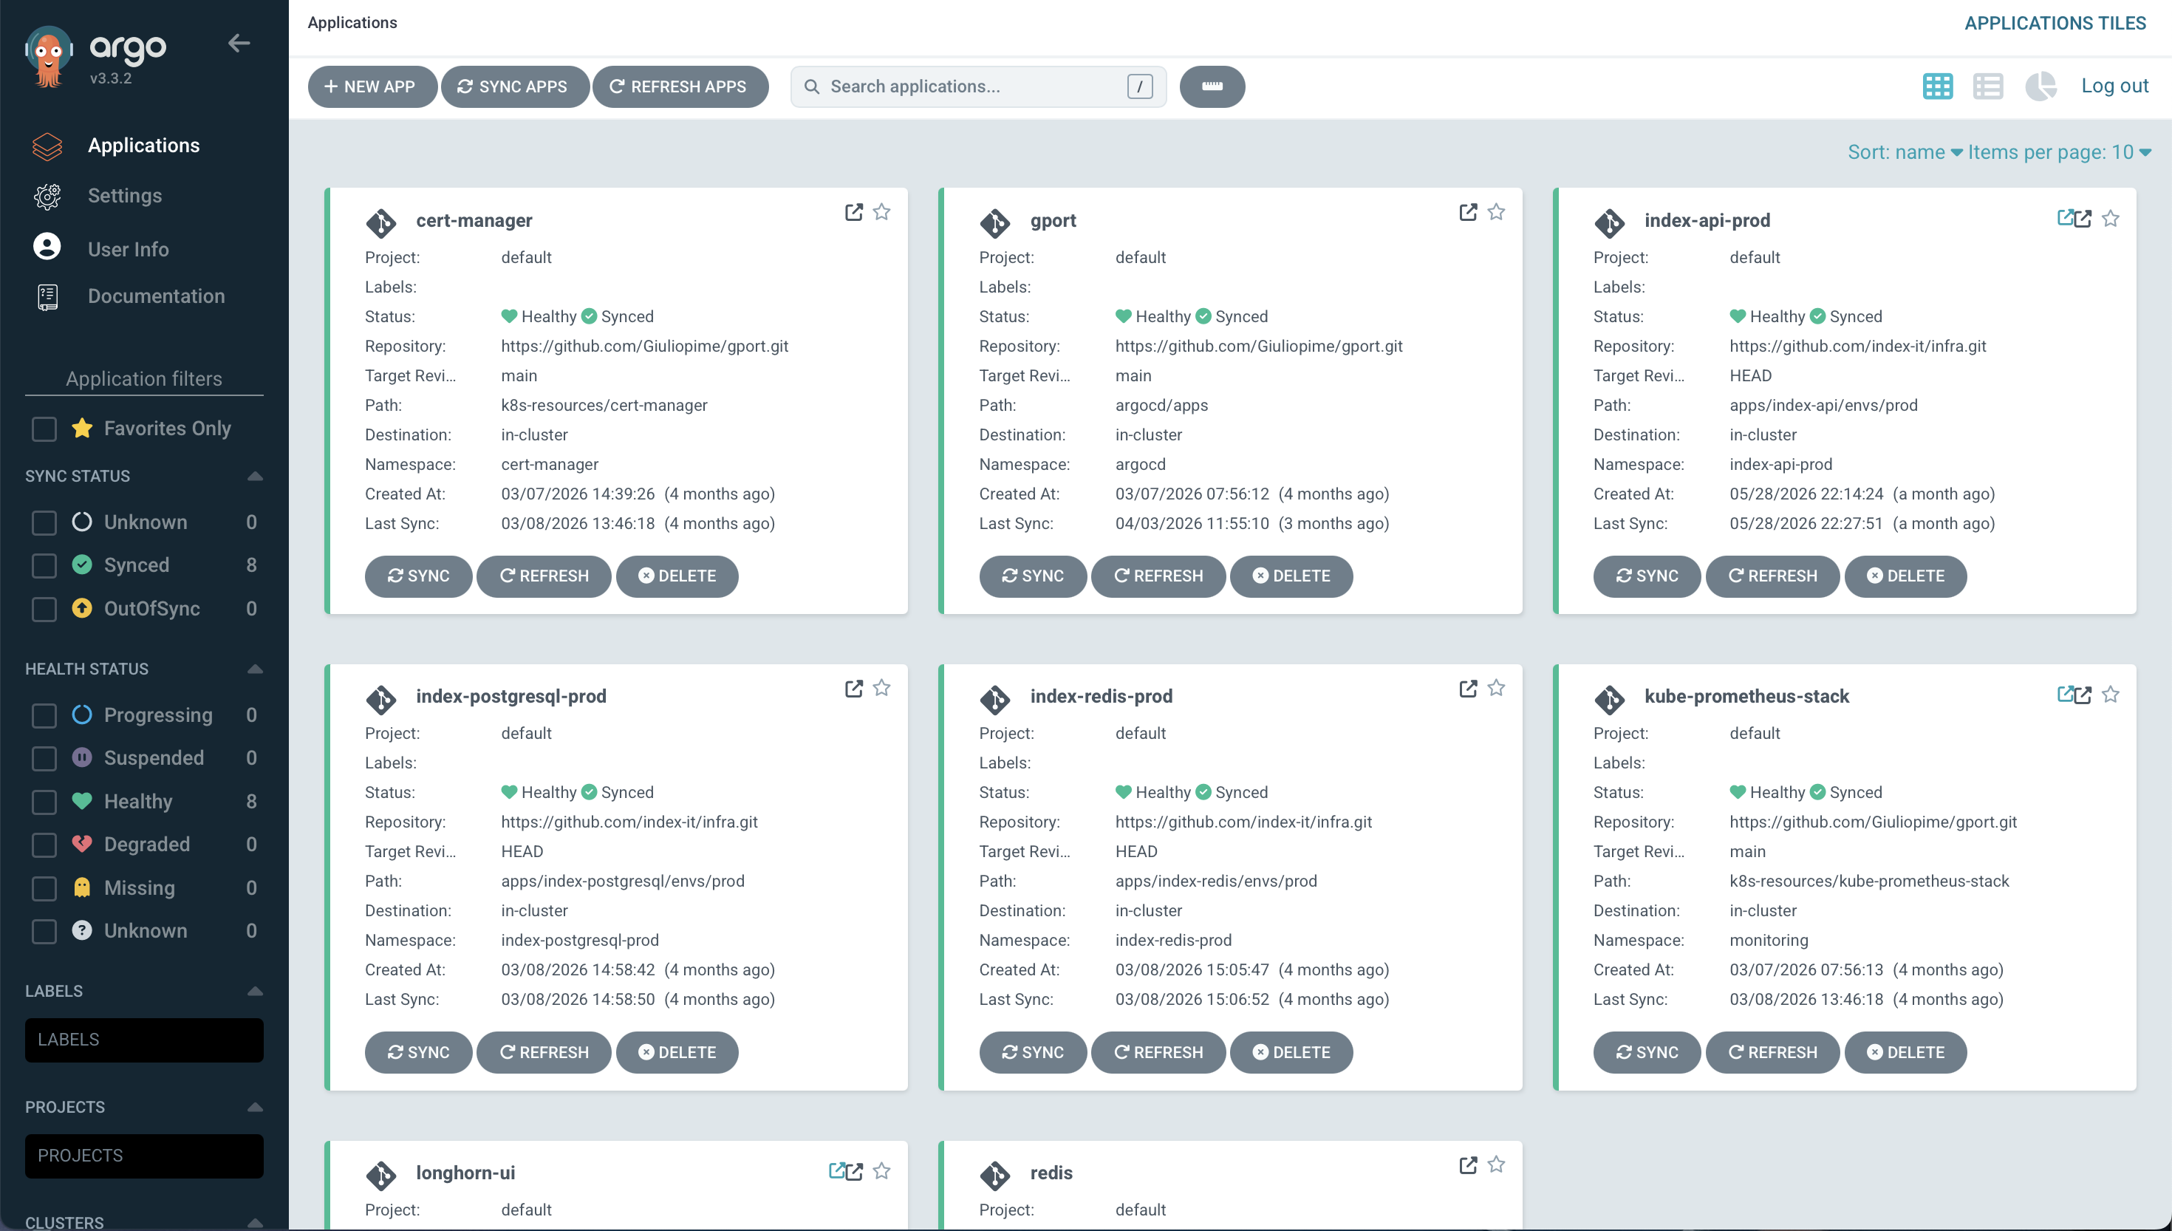
Task: Click the NEW APP button
Action: [372, 86]
